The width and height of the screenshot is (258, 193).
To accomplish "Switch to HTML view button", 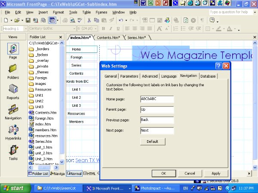I will click(89, 173).
